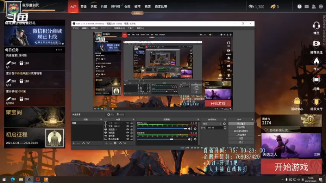Toggle visibility of 浏览器 2 source

click(128, 129)
